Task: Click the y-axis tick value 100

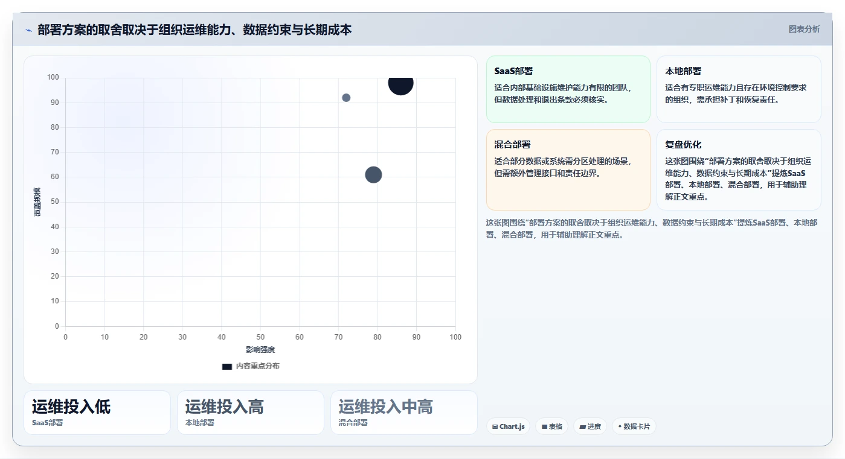Action: pos(53,77)
